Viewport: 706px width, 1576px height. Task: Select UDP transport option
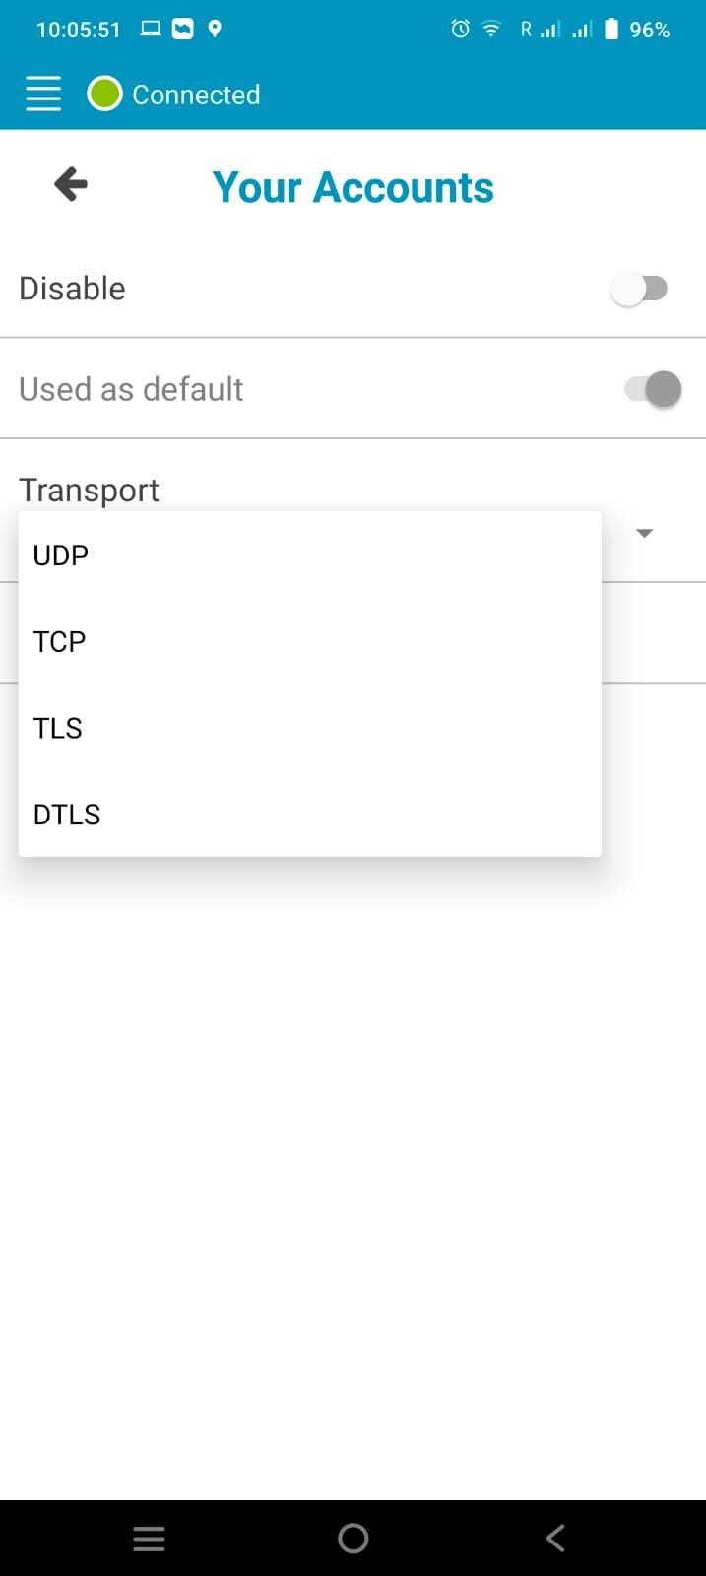(x=61, y=556)
